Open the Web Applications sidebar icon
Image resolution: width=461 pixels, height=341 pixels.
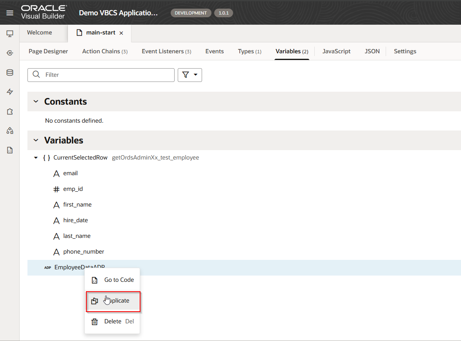coord(10,34)
